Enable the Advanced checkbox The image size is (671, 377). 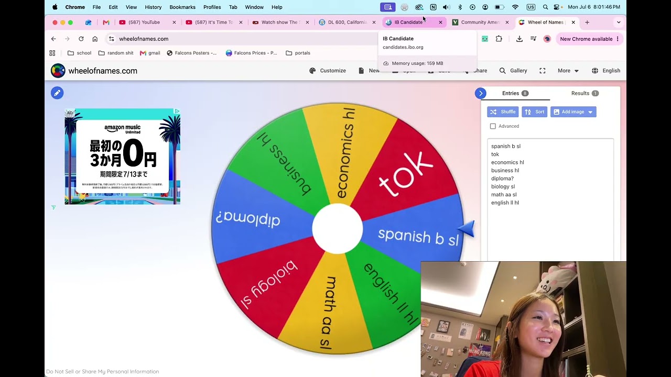click(x=493, y=126)
